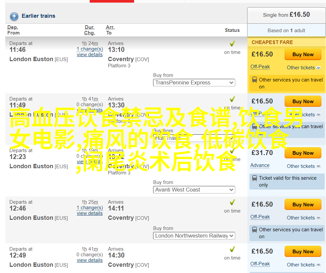
Task: Click train icon beside 'Ticket valid for this service'
Action: click(x=255, y=178)
